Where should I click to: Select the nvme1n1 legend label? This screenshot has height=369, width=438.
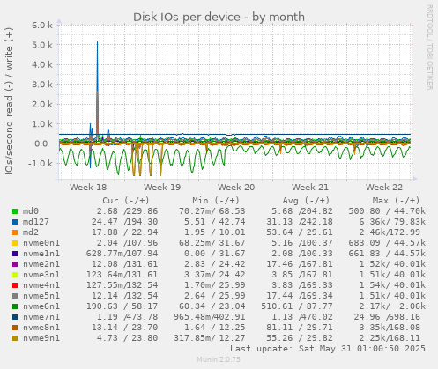(41, 254)
